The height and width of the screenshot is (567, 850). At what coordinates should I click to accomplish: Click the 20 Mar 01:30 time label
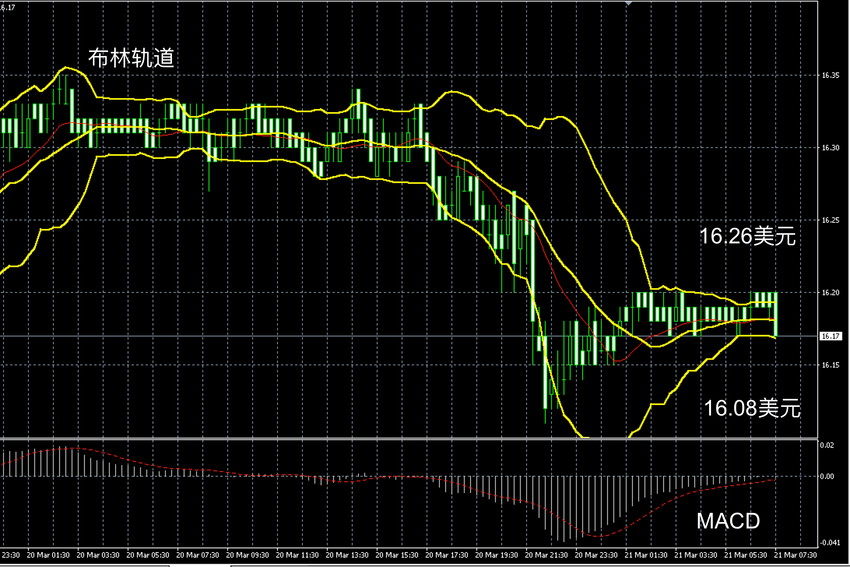coord(48,555)
